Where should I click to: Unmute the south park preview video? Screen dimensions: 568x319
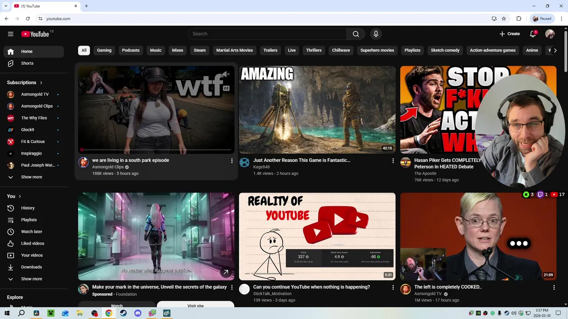(x=226, y=75)
